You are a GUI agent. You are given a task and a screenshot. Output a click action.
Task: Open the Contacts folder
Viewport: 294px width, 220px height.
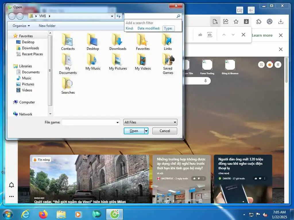click(x=68, y=42)
